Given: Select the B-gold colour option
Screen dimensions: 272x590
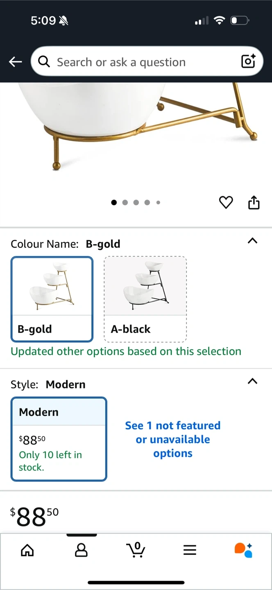Looking at the screenshot, I should tap(52, 299).
